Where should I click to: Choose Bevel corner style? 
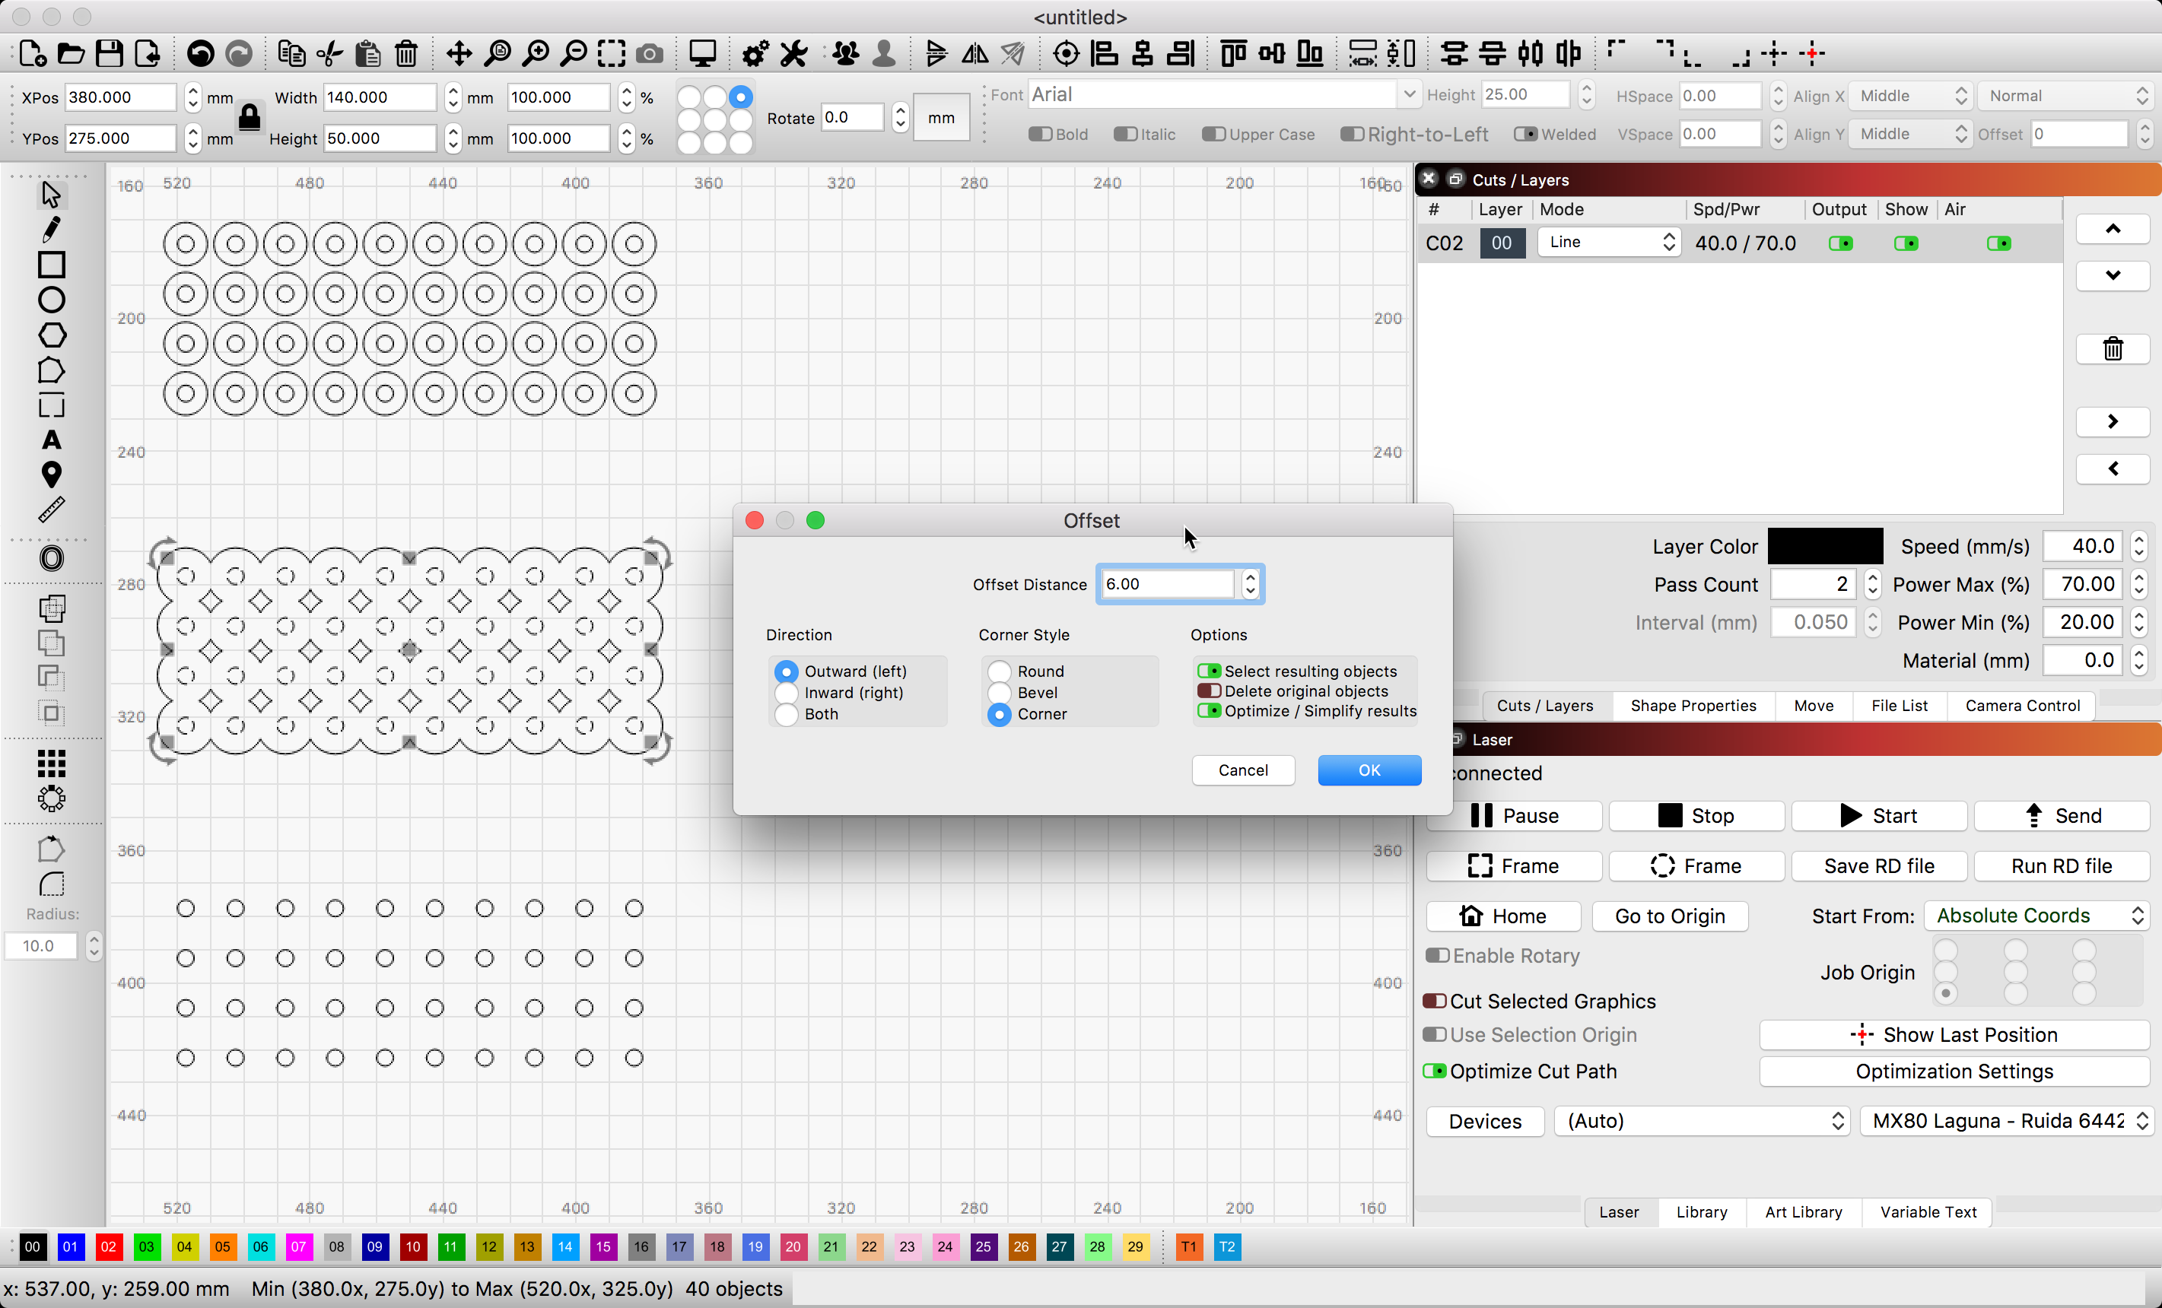point(1022,692)
